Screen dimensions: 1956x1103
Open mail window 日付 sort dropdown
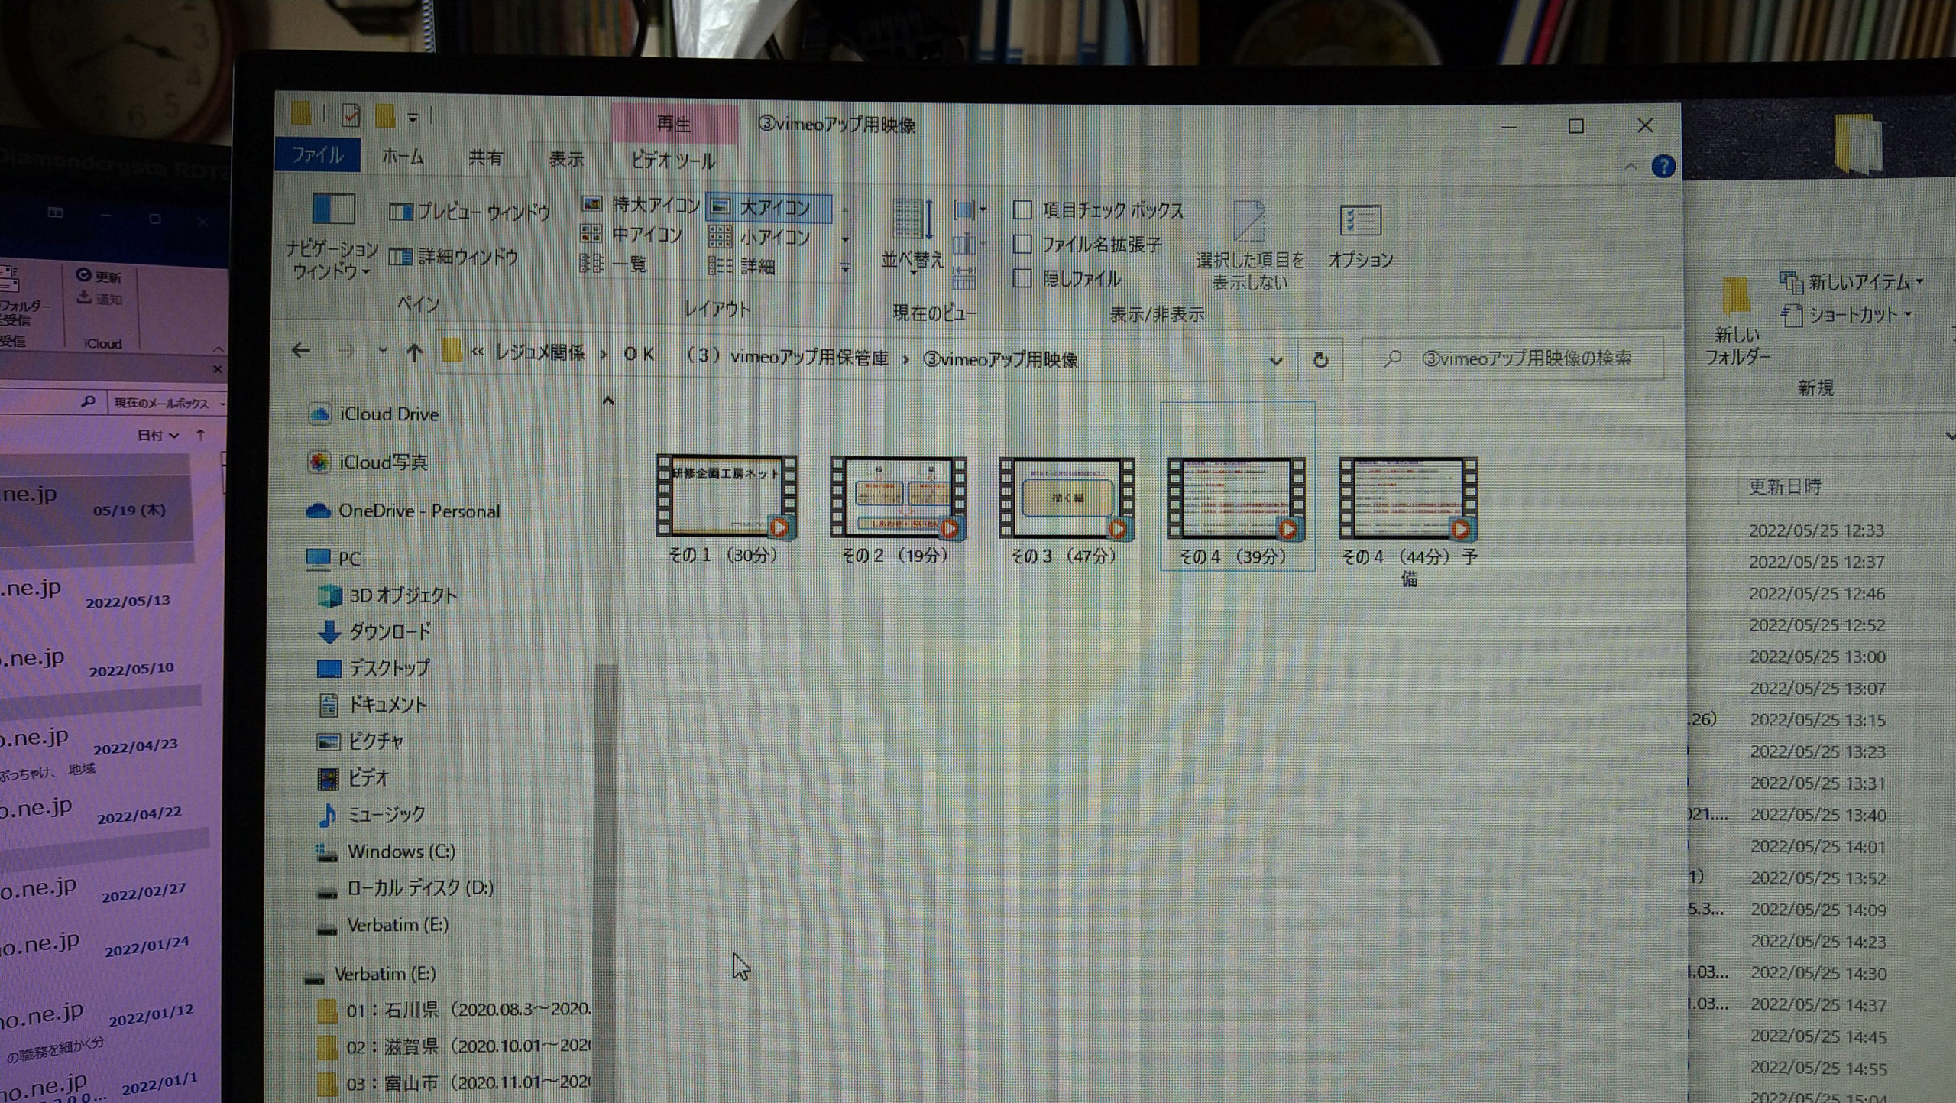coord(158,436)
